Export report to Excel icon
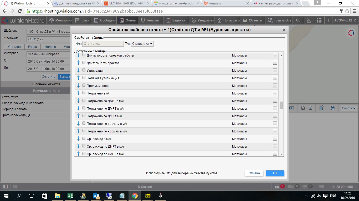The height and width of the screenshot is (201, 359). coord(310,108)
